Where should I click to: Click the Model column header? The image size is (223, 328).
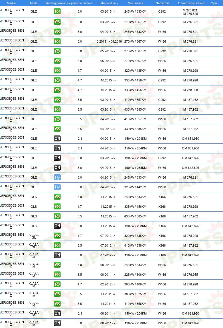(x=34, y=3)
